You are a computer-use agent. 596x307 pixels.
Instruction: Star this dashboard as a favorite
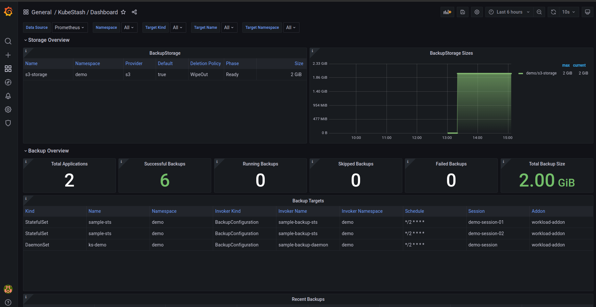[x=123, y=12]
